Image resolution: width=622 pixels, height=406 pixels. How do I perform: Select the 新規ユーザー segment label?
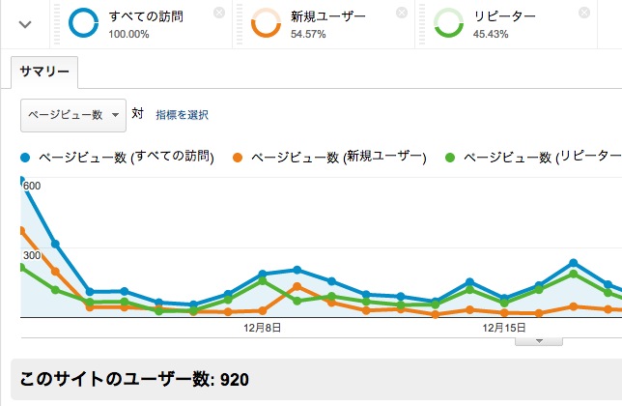click(330, 16)
